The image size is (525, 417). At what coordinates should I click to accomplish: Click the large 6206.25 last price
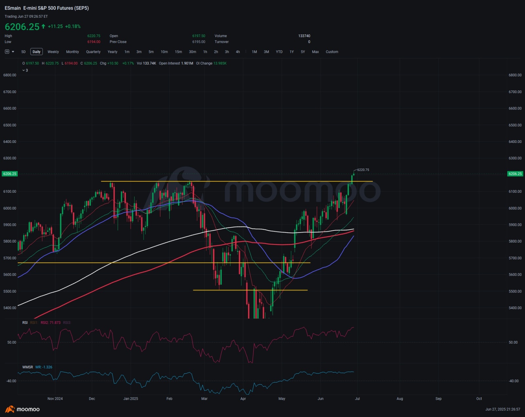(22, 27)
